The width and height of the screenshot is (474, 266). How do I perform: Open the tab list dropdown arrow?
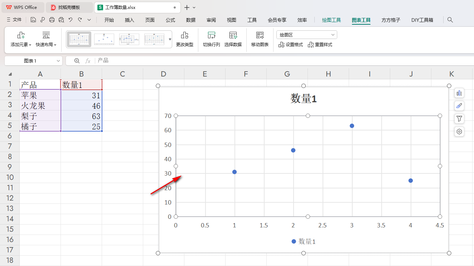pyautogui.click(x=194, y=7)
